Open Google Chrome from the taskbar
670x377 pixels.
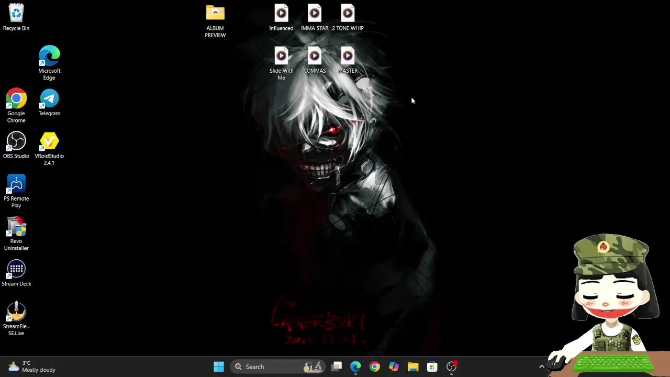[375, 367]
